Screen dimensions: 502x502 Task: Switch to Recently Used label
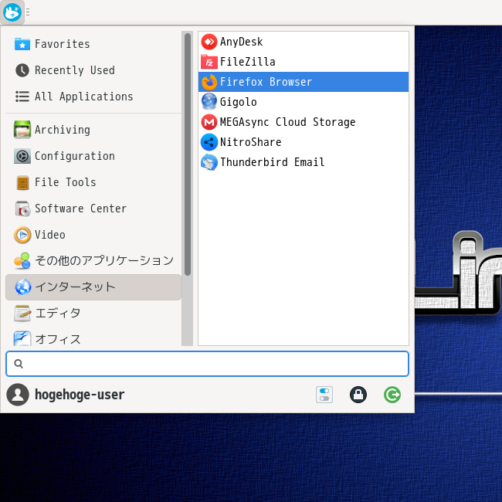75,70
